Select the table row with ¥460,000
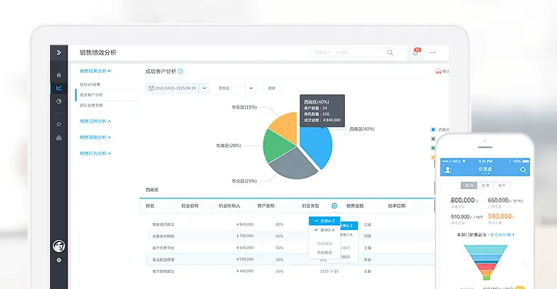This screenshot has width=557, height=289. point(290,271)
